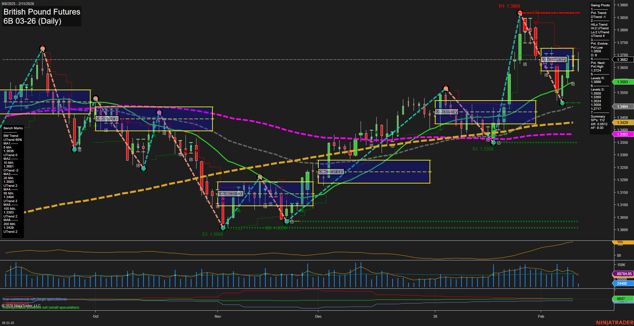634x326 pixels.
Task: Toggle the Commercial net legend entry
Action: [15, 303]
